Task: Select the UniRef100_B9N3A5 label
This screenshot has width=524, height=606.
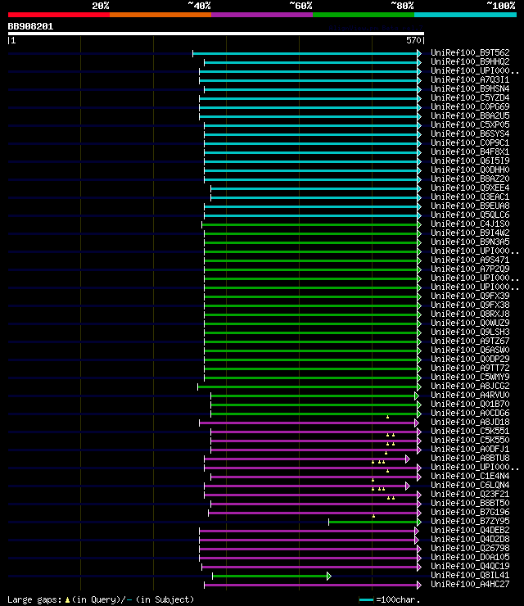Action: click(x=470, y=242)
